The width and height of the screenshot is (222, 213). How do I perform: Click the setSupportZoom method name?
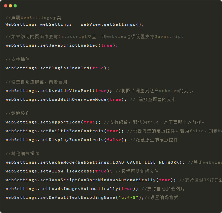point(60,122)
